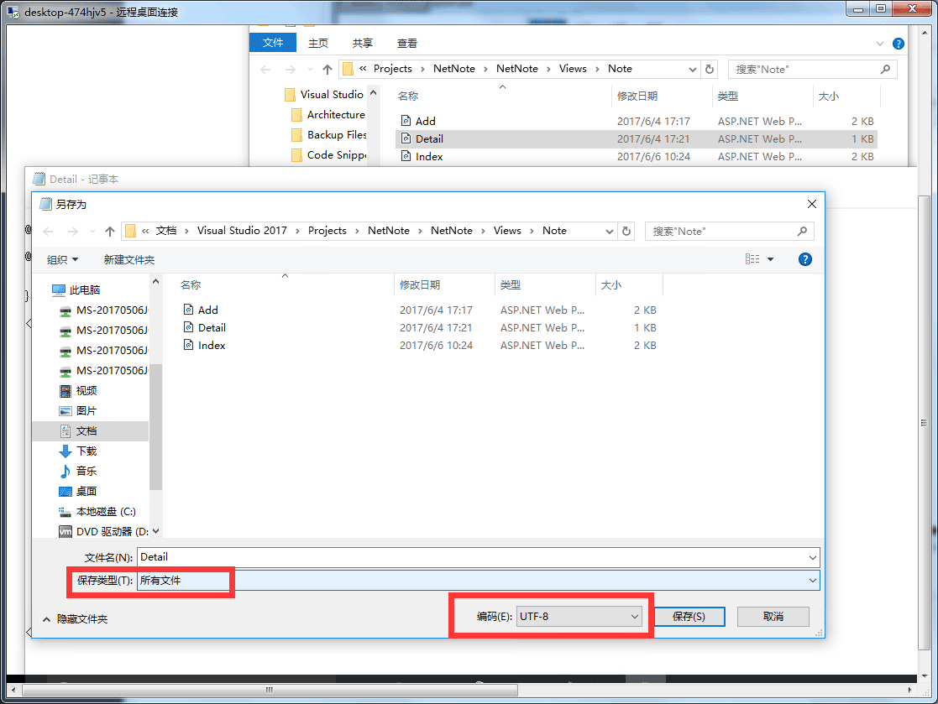Open the save type (保存类型) dropdown
Screen dimensions: 938x704
click(478, 580)
